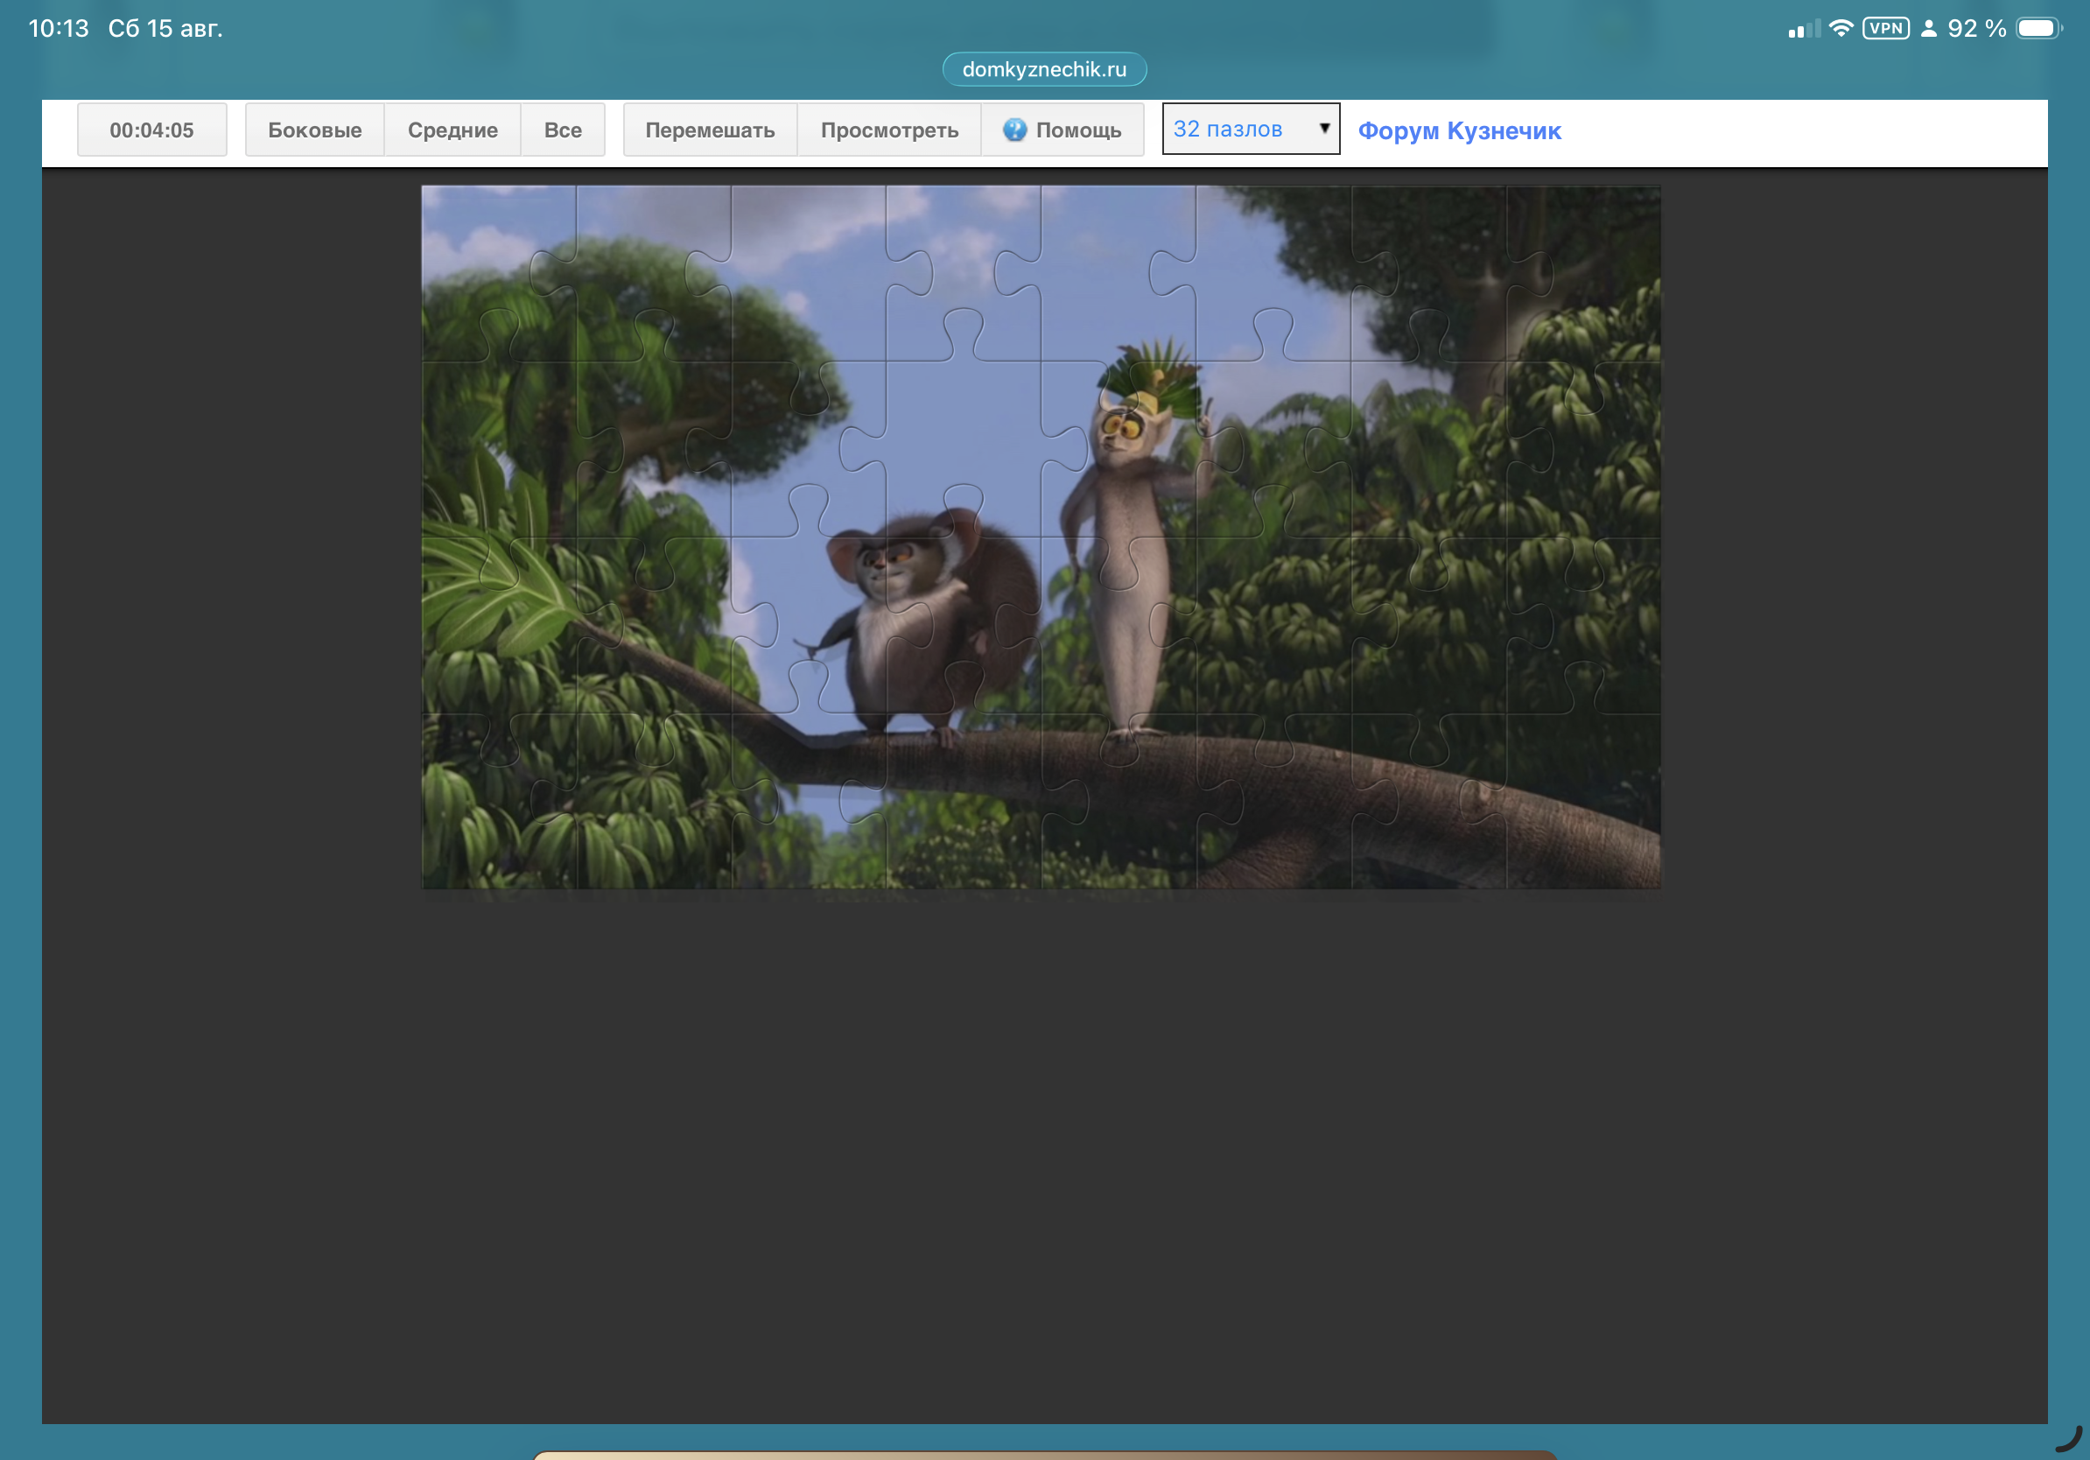Viewport: 2090px width, 1460px height.
Task: Open the Помощь help button
Action: [1063, 130]
